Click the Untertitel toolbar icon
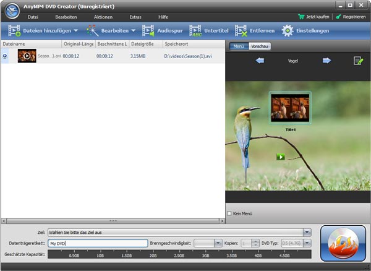371x271 pixels. click(195, 31)
